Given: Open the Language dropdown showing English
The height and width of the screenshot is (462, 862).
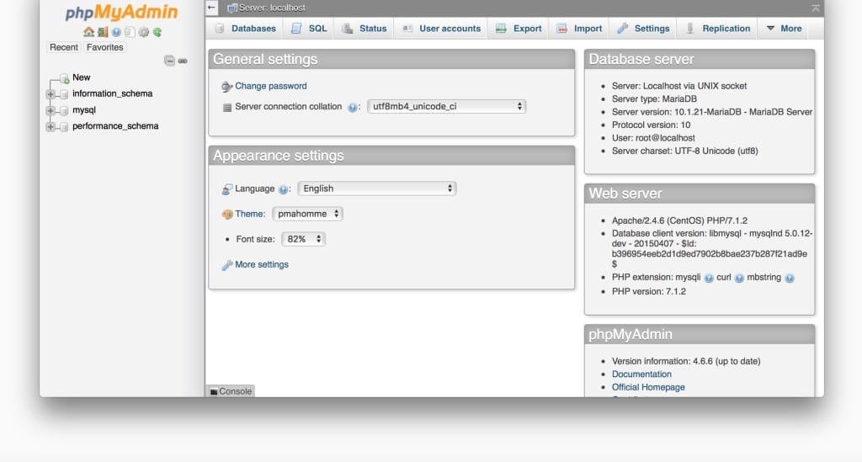Looking at the screenshot, I should click(x=376, y=189).
